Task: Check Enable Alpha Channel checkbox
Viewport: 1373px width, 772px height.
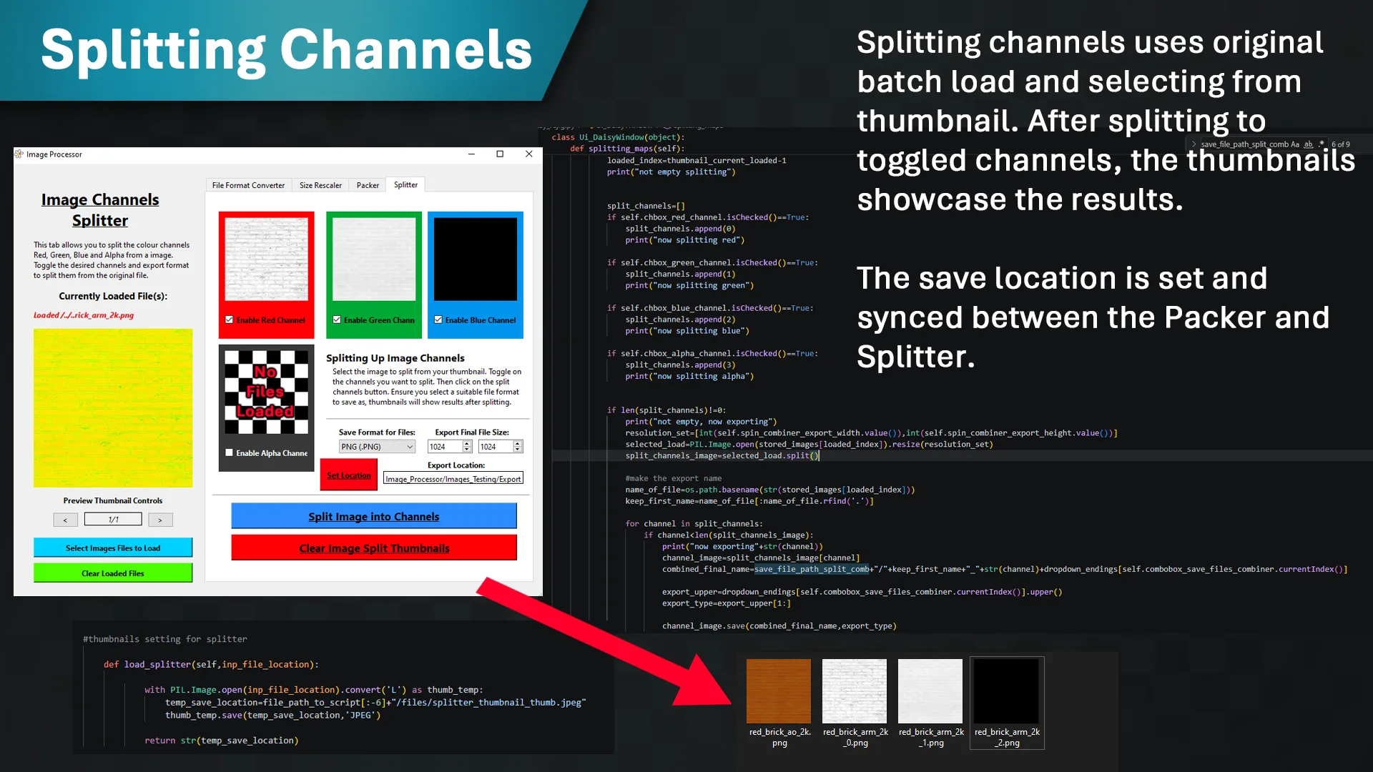Action: pos(229,452)
